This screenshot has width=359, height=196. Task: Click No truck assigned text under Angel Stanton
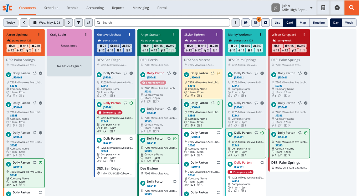[x=151, y=41]
